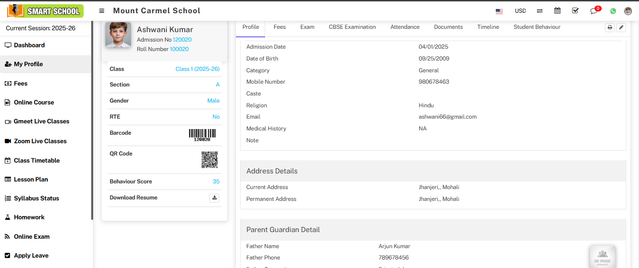Open chat notifications icon
This screenshot has height=268, width=639.
[594, 11]
